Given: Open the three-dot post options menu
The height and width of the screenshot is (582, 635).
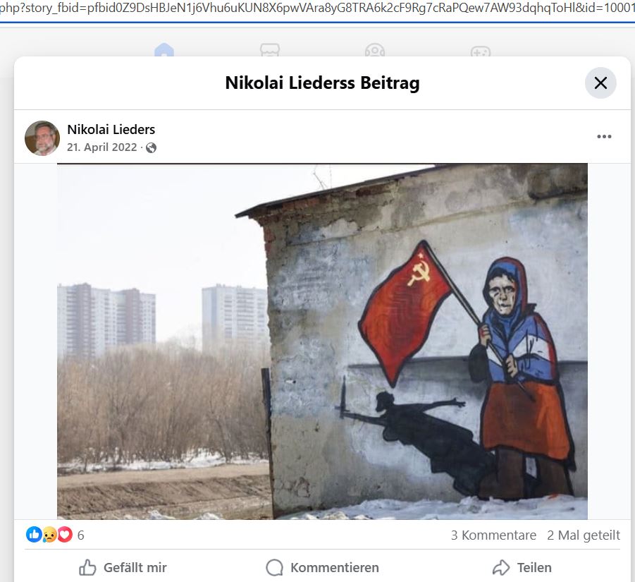Looking at the screenshot, I should click(604, 137).
